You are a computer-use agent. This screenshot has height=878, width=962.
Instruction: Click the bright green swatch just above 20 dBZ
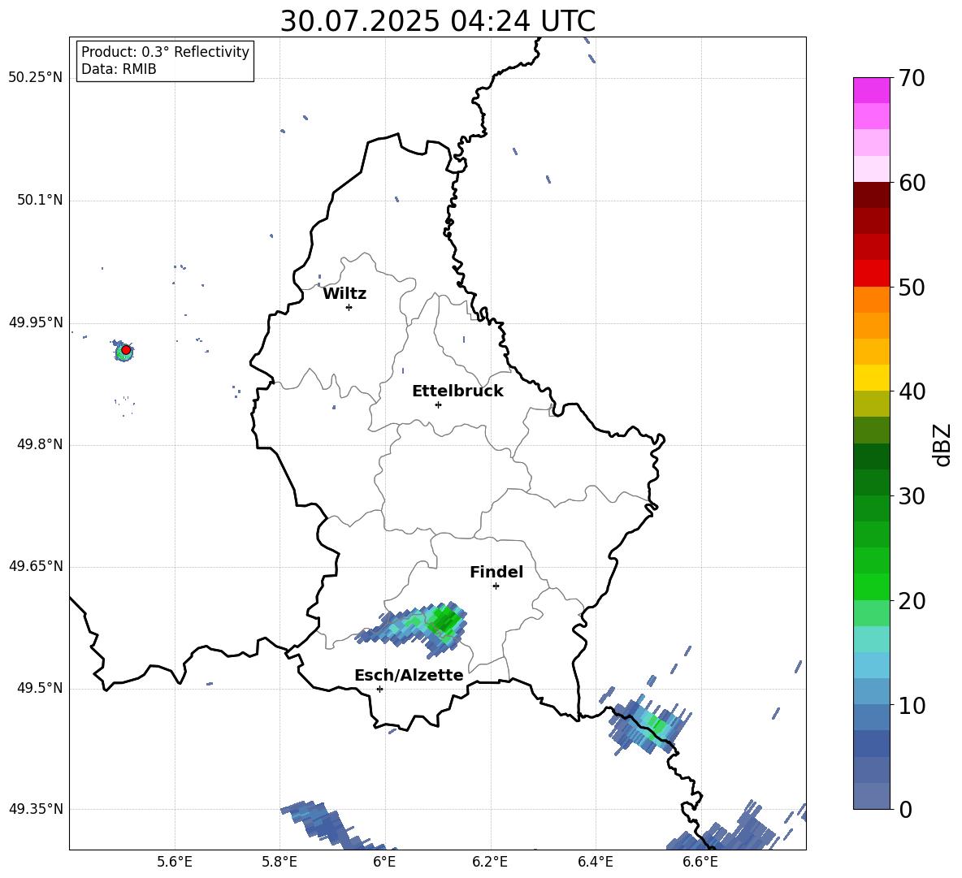point(871,586)
